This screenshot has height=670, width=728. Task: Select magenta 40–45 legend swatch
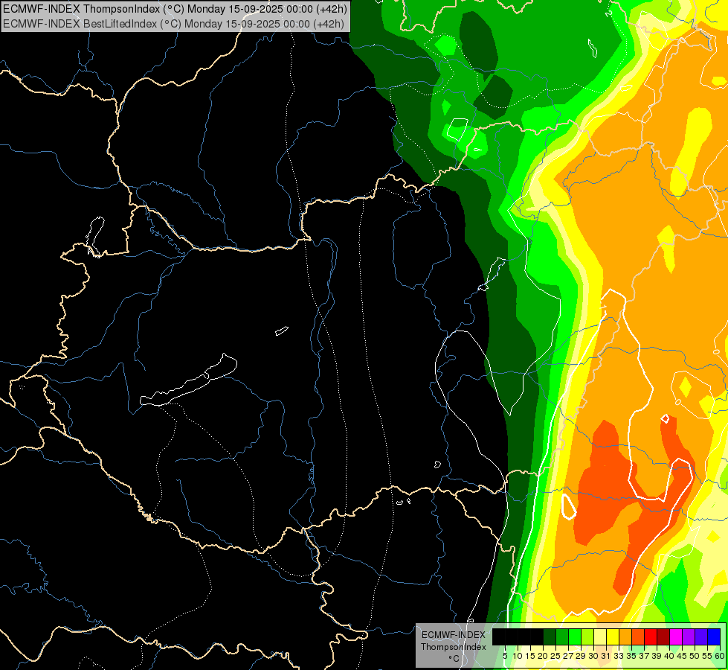(676, 636)
